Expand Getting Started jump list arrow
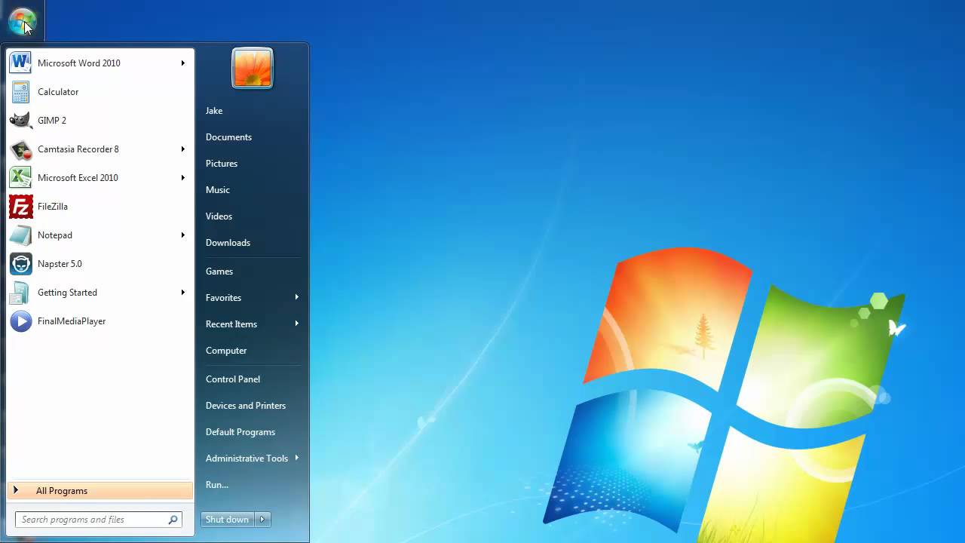 pos(182,292)
